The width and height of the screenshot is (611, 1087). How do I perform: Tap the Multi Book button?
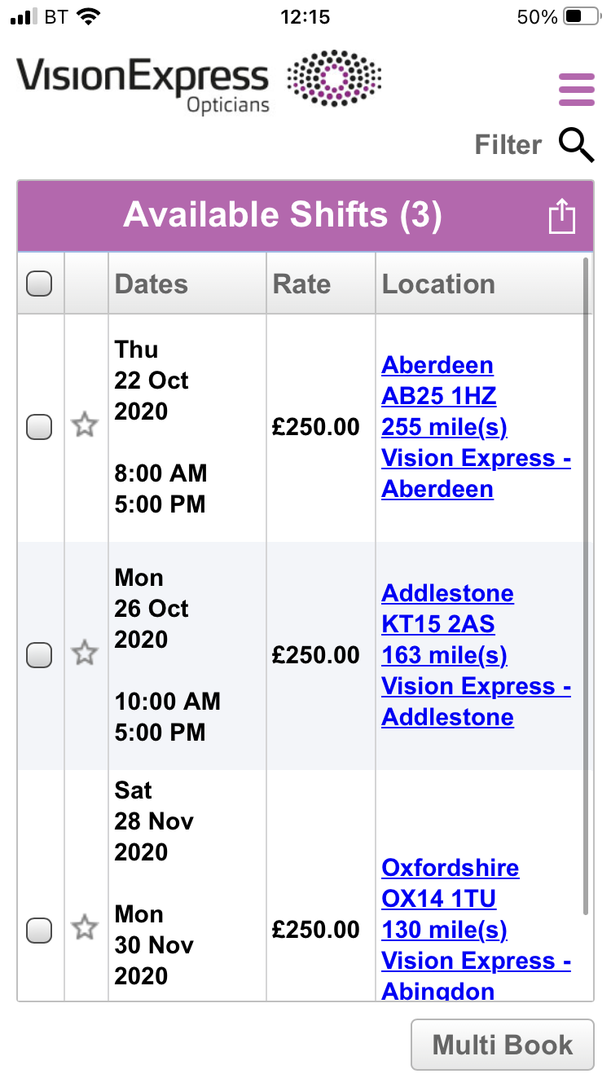pos(503,1045)
